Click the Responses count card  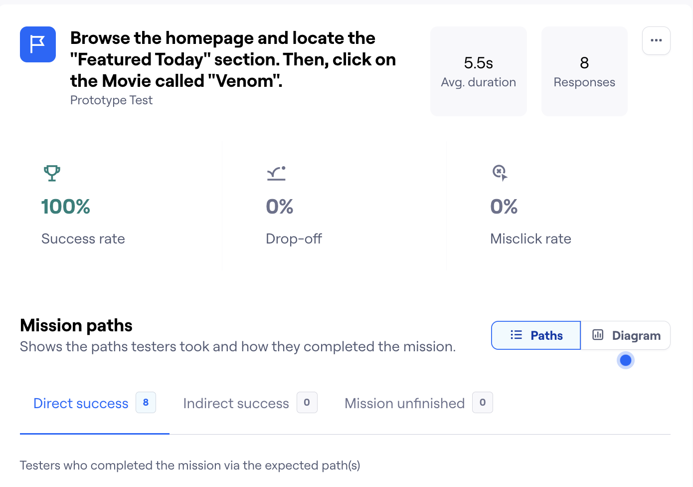[x=584, y=71]
